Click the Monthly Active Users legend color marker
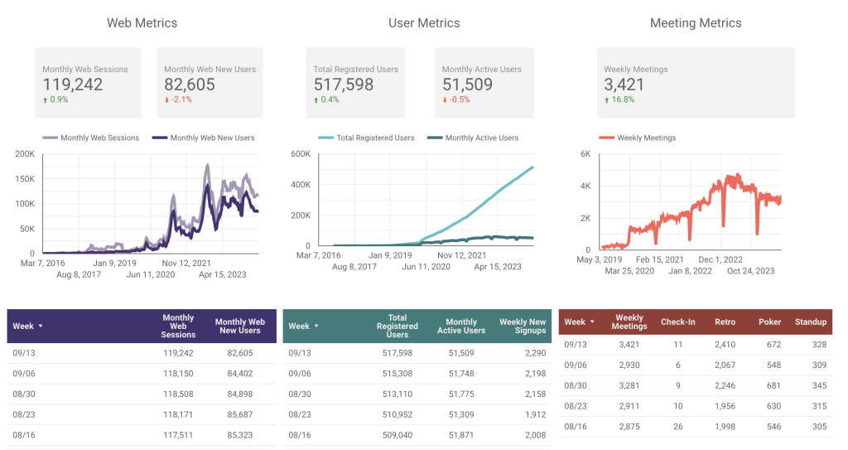The image size is (848, 450). (x=434, y=138)
